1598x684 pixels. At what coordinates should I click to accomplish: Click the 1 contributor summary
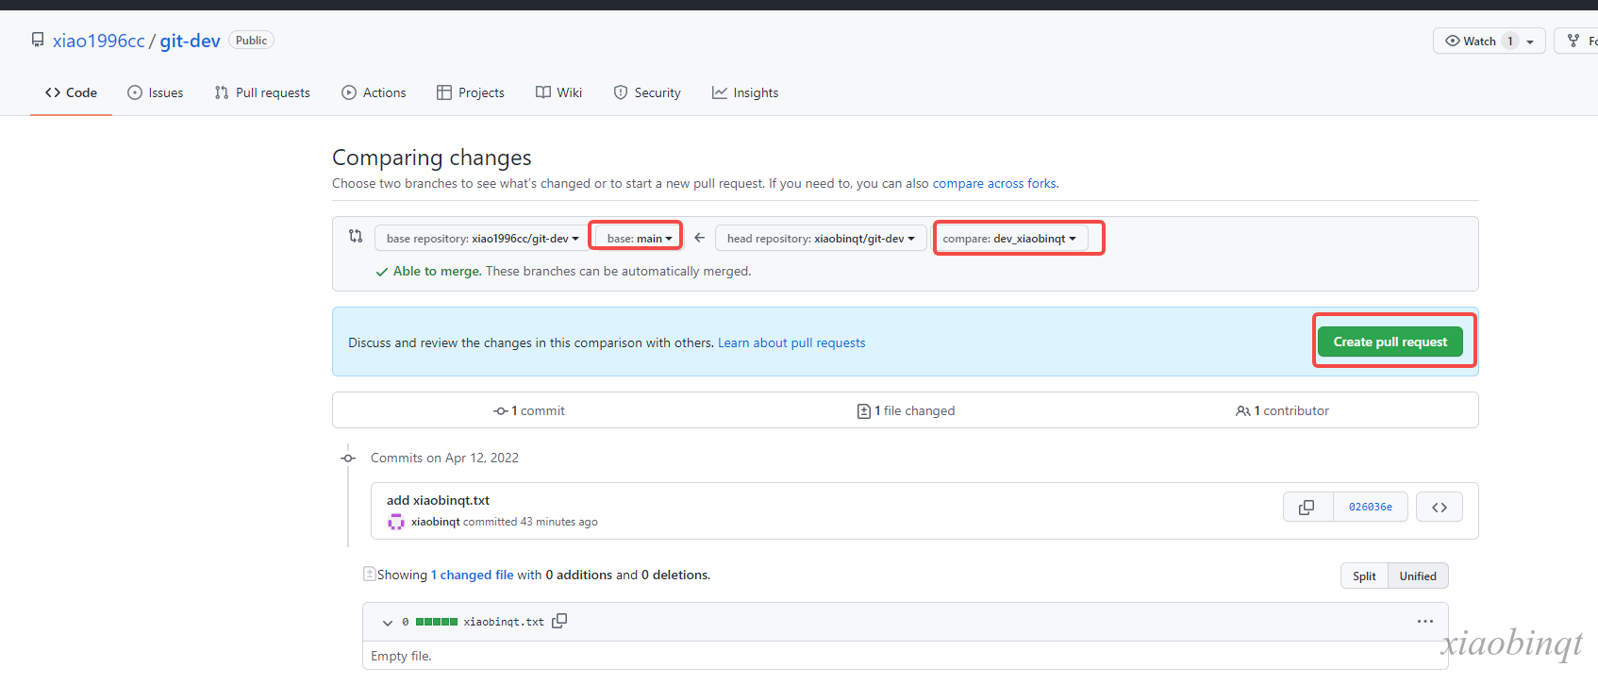click(x=1282, y=410)
